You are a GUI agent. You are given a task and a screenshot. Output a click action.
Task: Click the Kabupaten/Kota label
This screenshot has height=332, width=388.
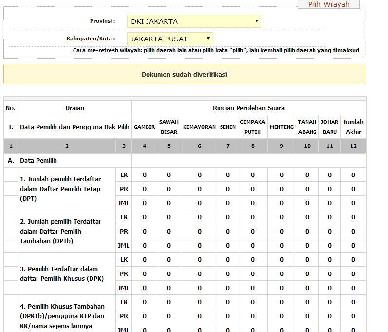click(x=91, y=39)
